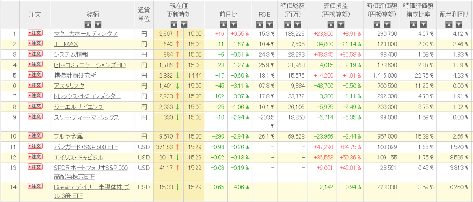Image resolution: width=473 pixels, height=202 pixels.
Task: Sort 銘柄 column descending with down arrow
Action: pos(98,24)
